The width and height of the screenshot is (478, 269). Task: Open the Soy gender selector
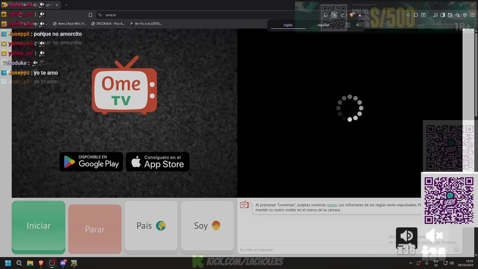coord(207,226)
